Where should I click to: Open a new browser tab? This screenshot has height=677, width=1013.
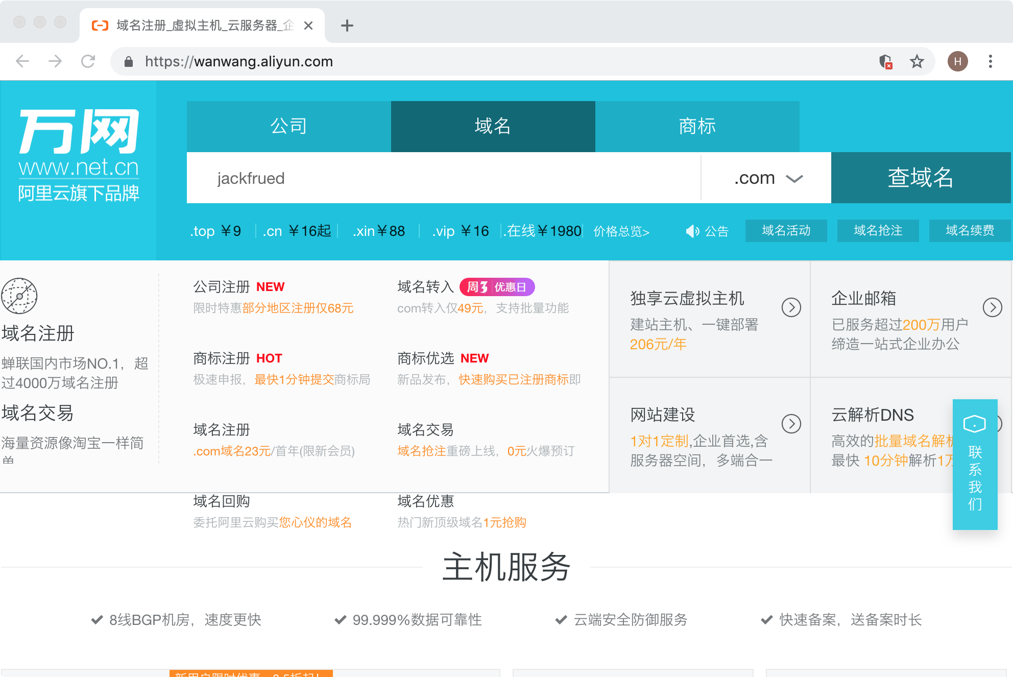point(347,26)
